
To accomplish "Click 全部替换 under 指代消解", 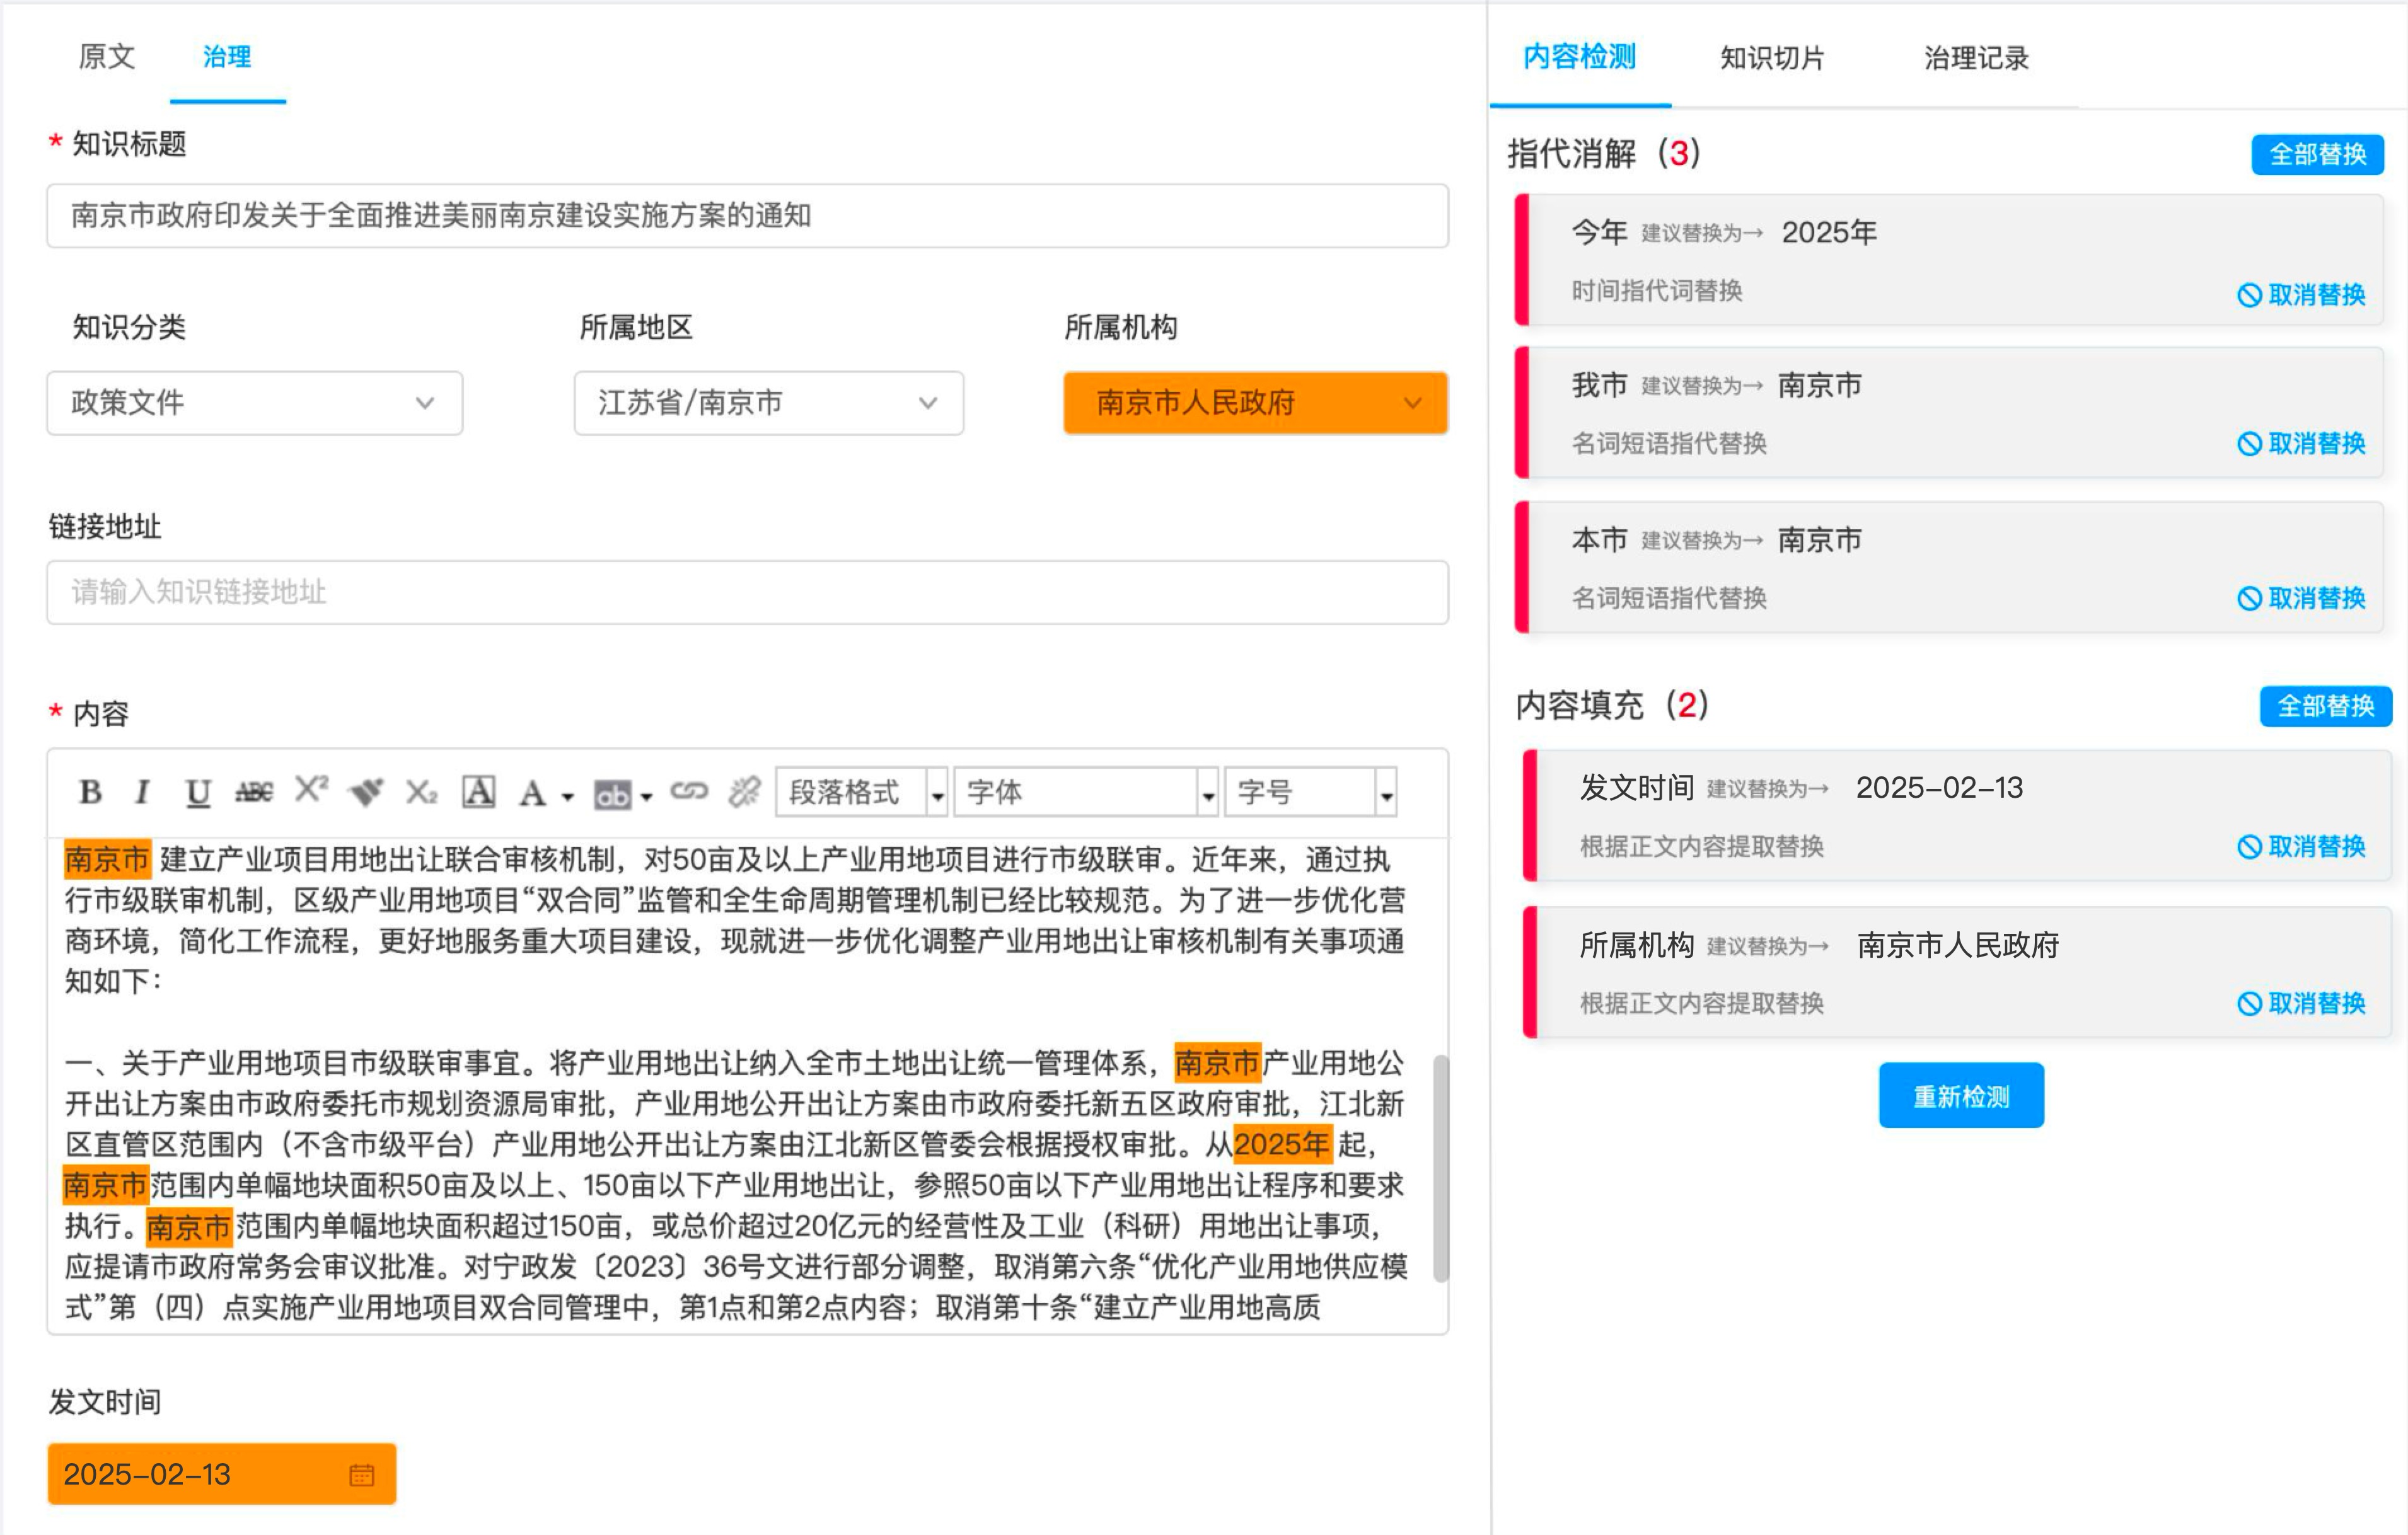I will (2317, 155).
